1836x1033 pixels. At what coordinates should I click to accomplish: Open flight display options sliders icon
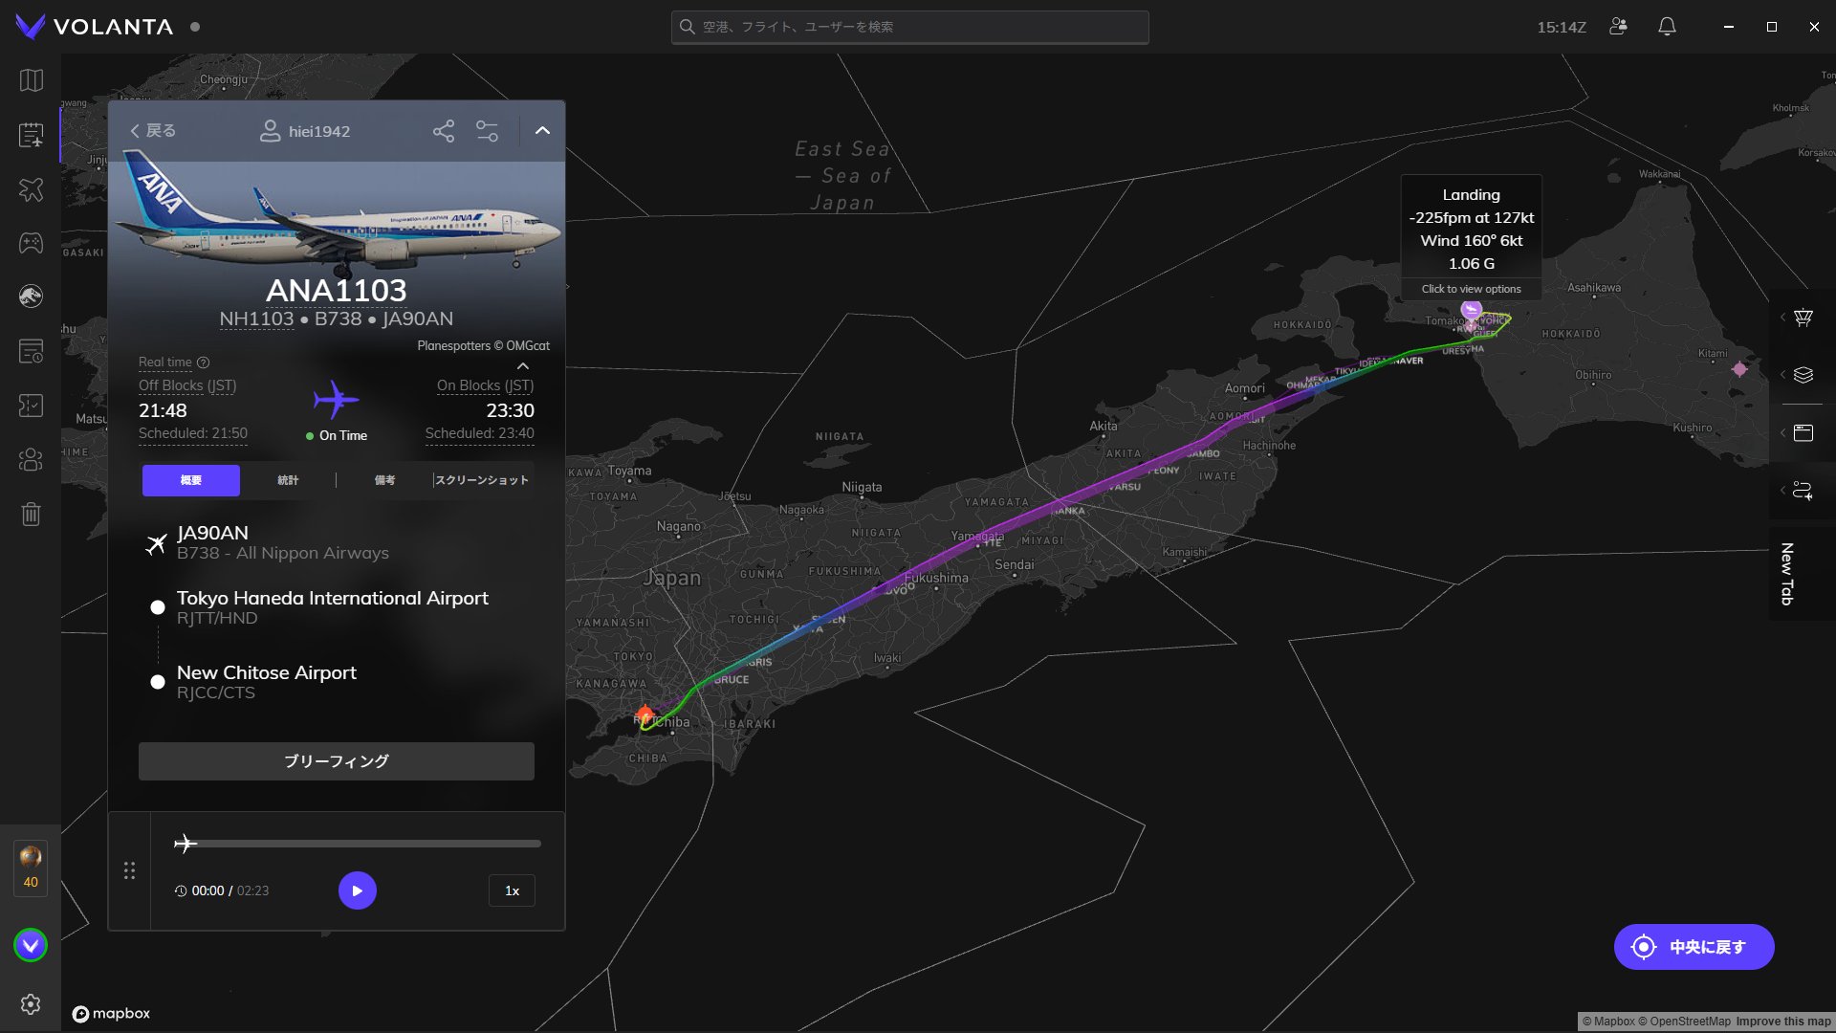pyautogui.click(x=488, y=131)
